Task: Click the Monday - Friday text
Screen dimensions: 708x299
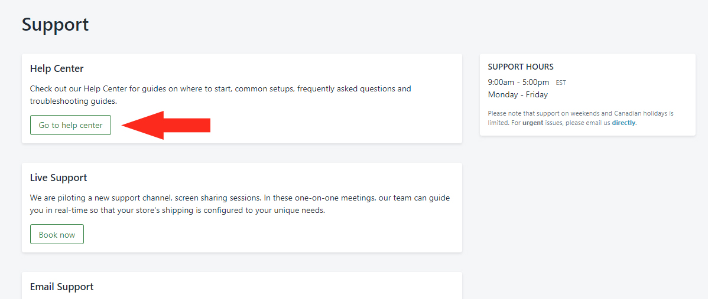Action: tap(518, 94)
